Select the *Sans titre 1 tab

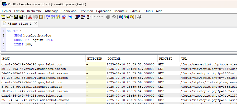click(20, 24)
